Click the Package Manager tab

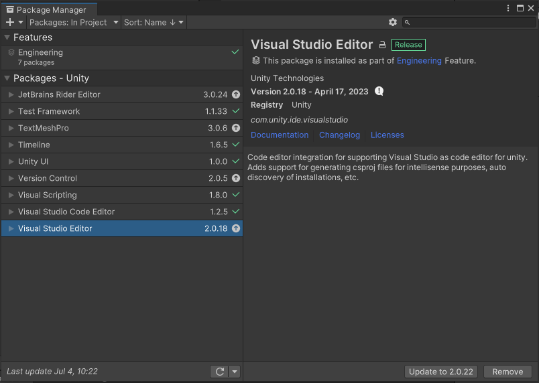[49, 9]
